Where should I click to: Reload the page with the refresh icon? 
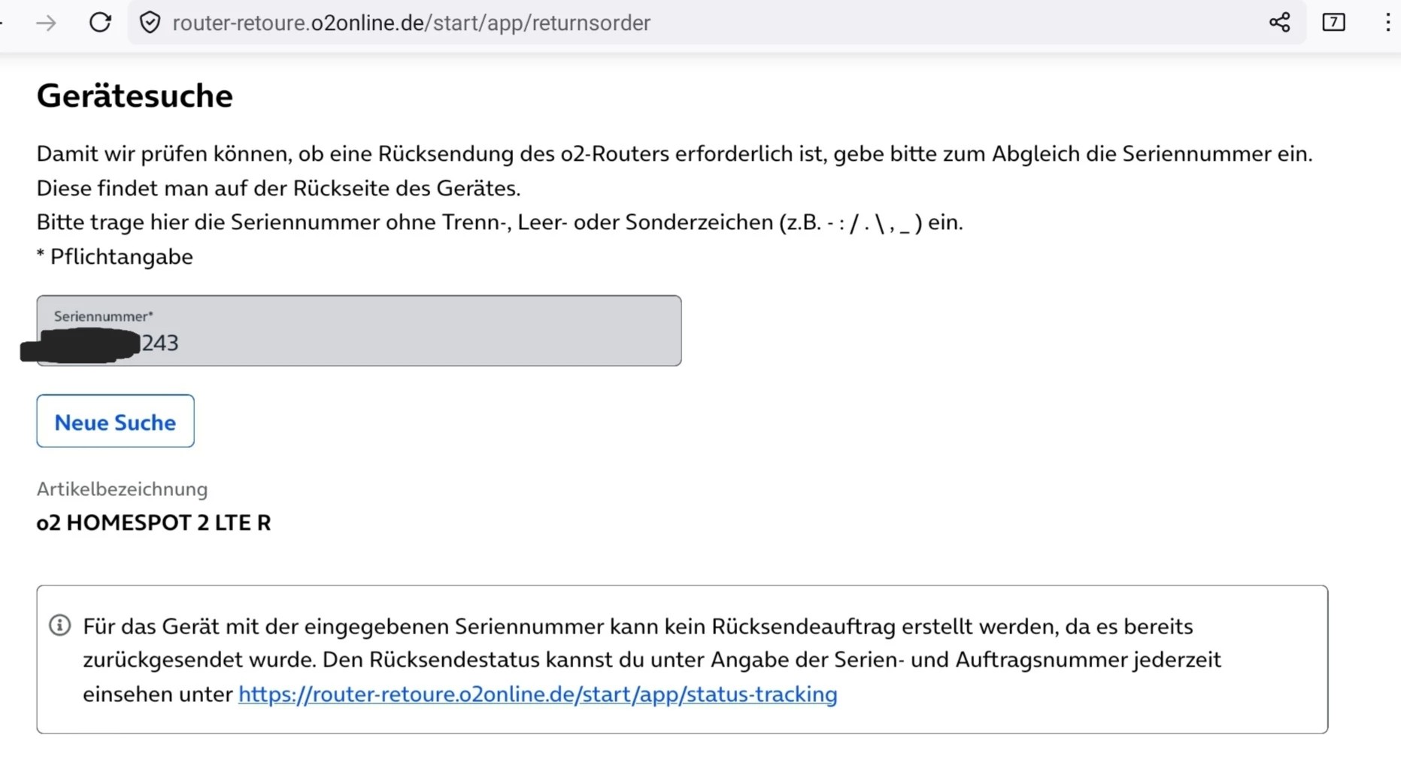(x=100, y=23)
